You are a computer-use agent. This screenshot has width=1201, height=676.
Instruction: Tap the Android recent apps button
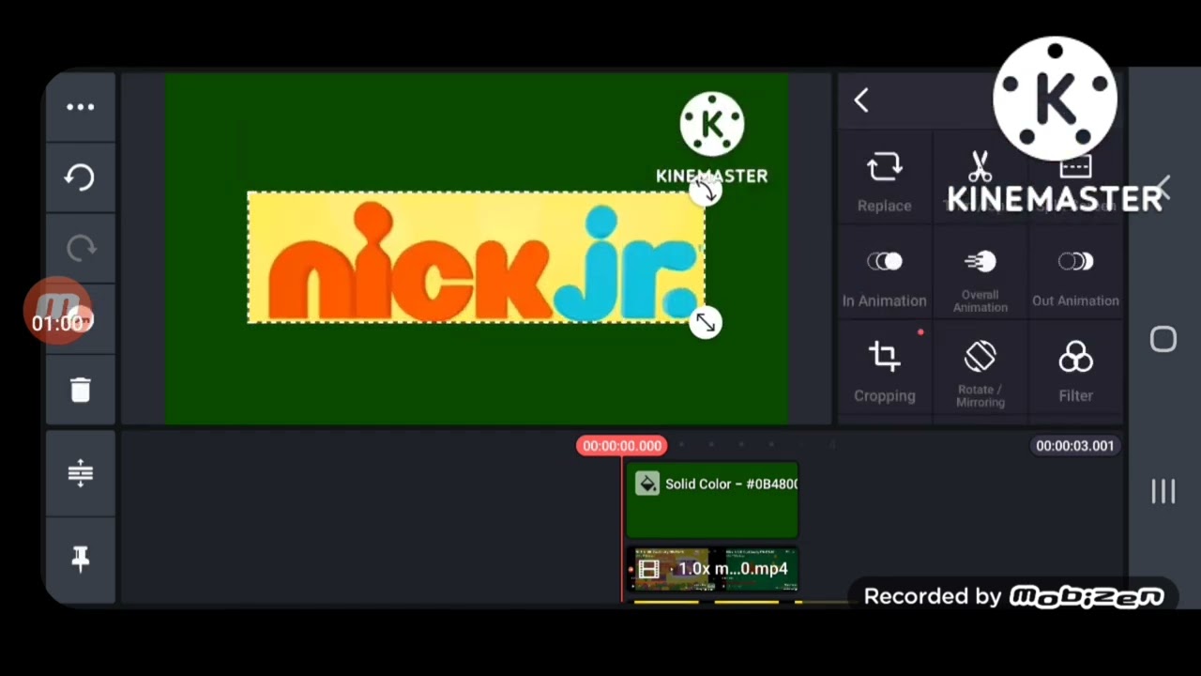(x=1163, y=491)
